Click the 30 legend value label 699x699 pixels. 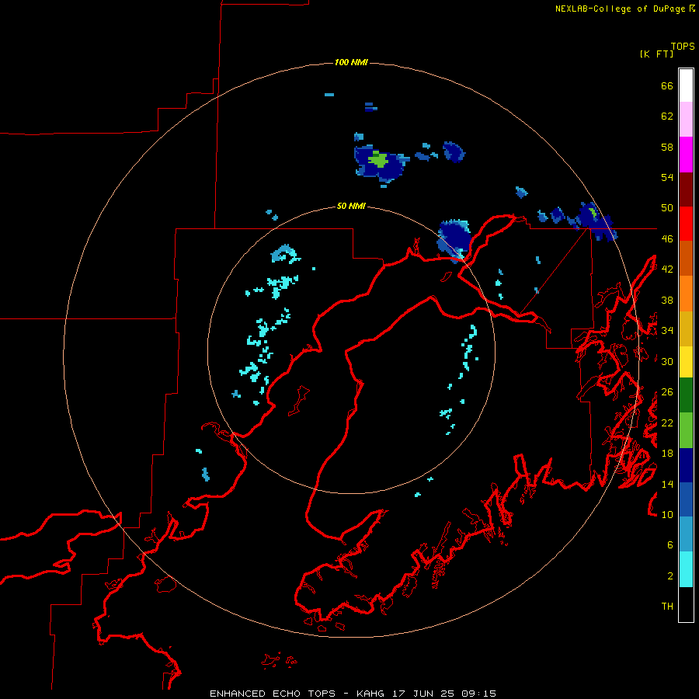(x=667, y=361)
